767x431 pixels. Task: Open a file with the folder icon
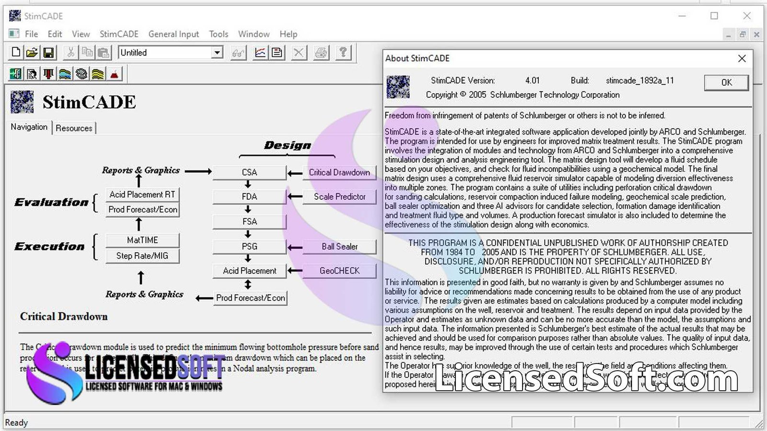click(32, 52)
